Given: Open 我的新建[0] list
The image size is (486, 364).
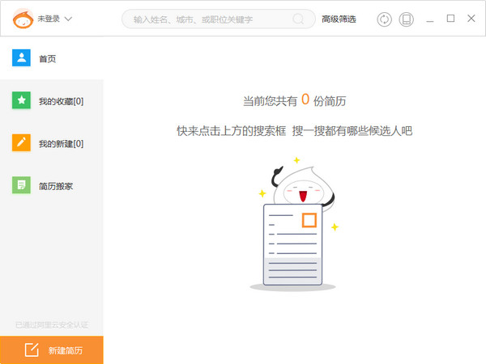Looking at the screenshot, I should coord(61,144).
